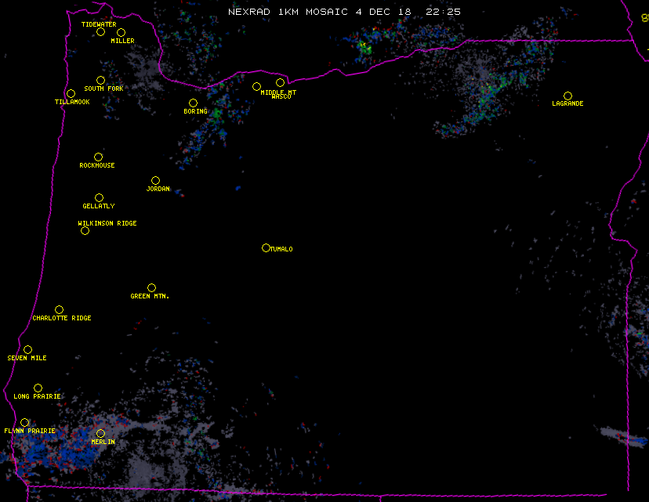Click the Long Prairie station circle
649x502 pixels.
[x=38, y=388]
